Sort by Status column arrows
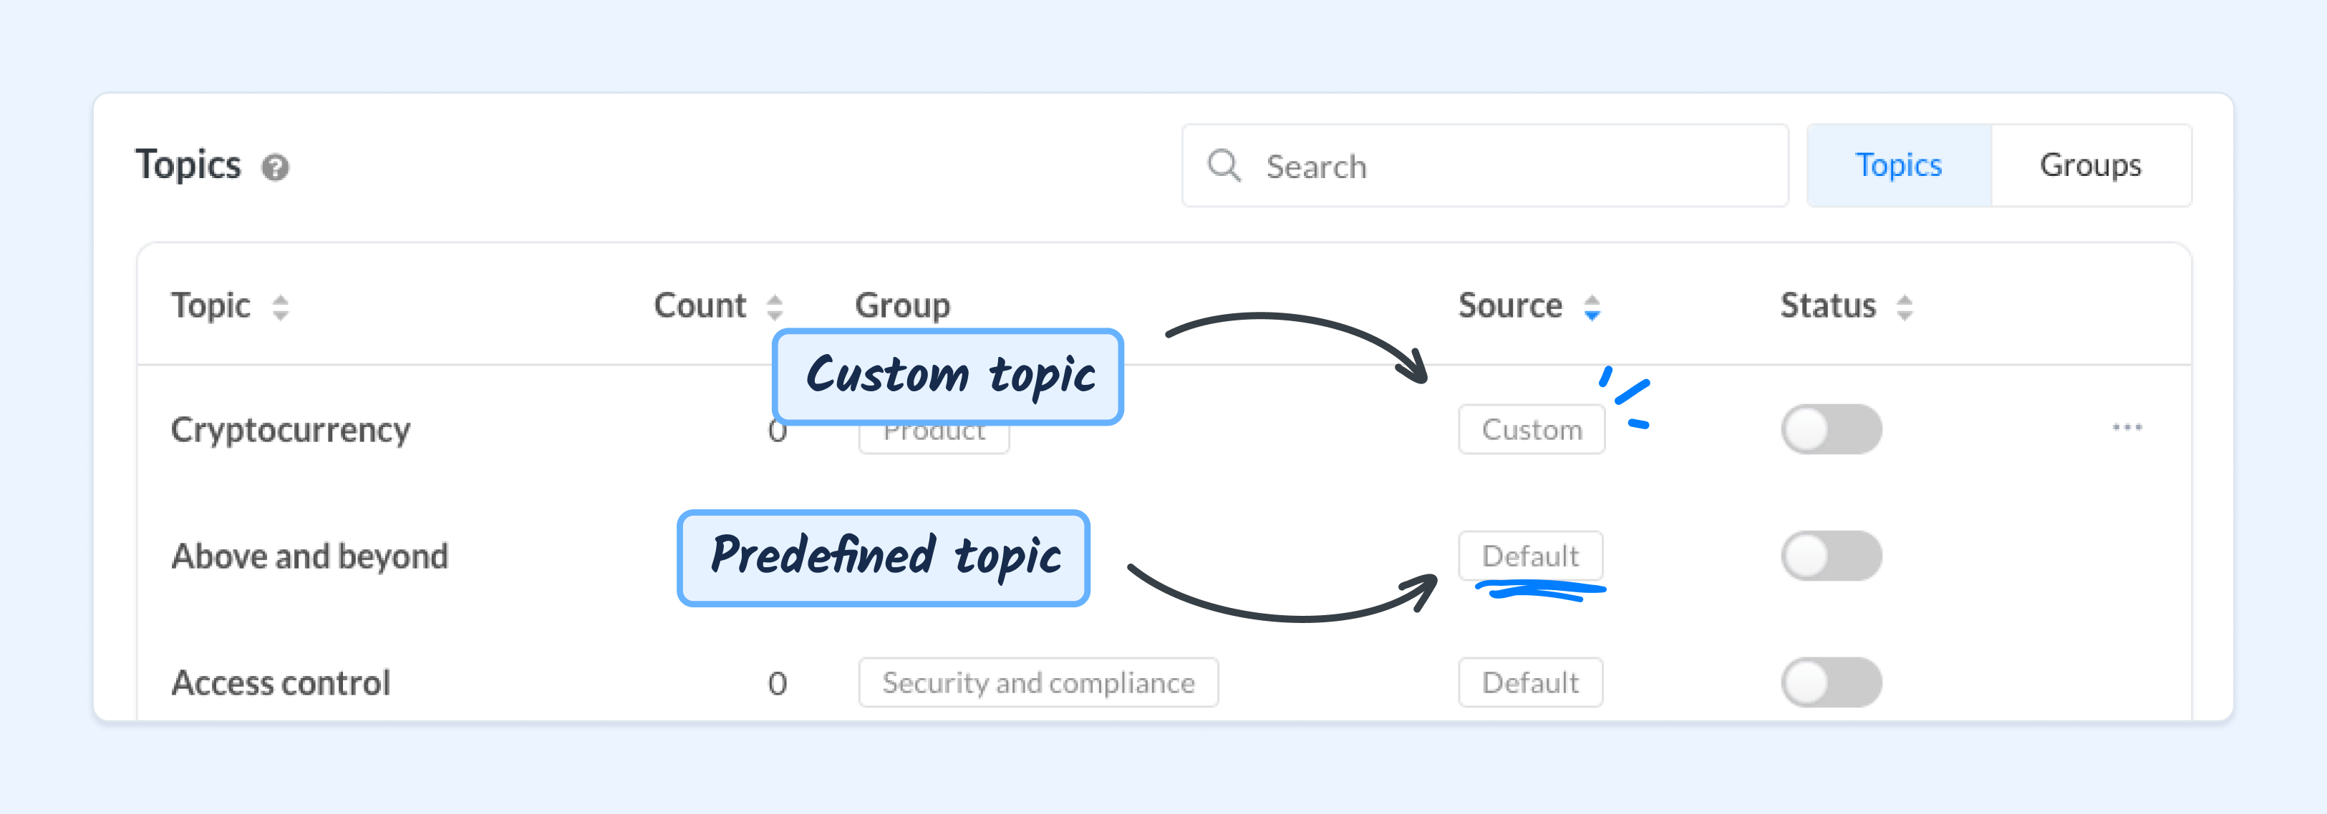The image size is (2327, 814). pos(1905,307)
